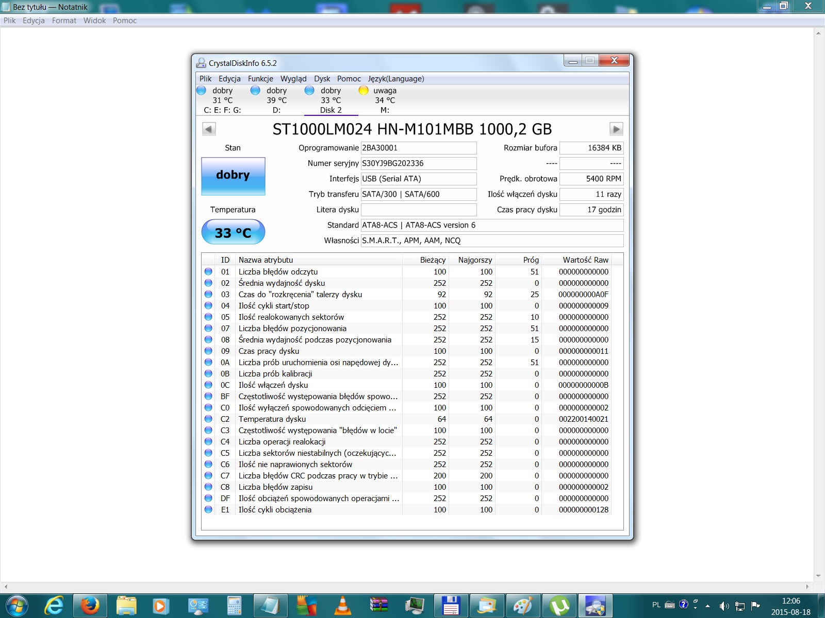825x618 pixels.
Task: Select the Disk 2 tab
Action: [331, 100]
